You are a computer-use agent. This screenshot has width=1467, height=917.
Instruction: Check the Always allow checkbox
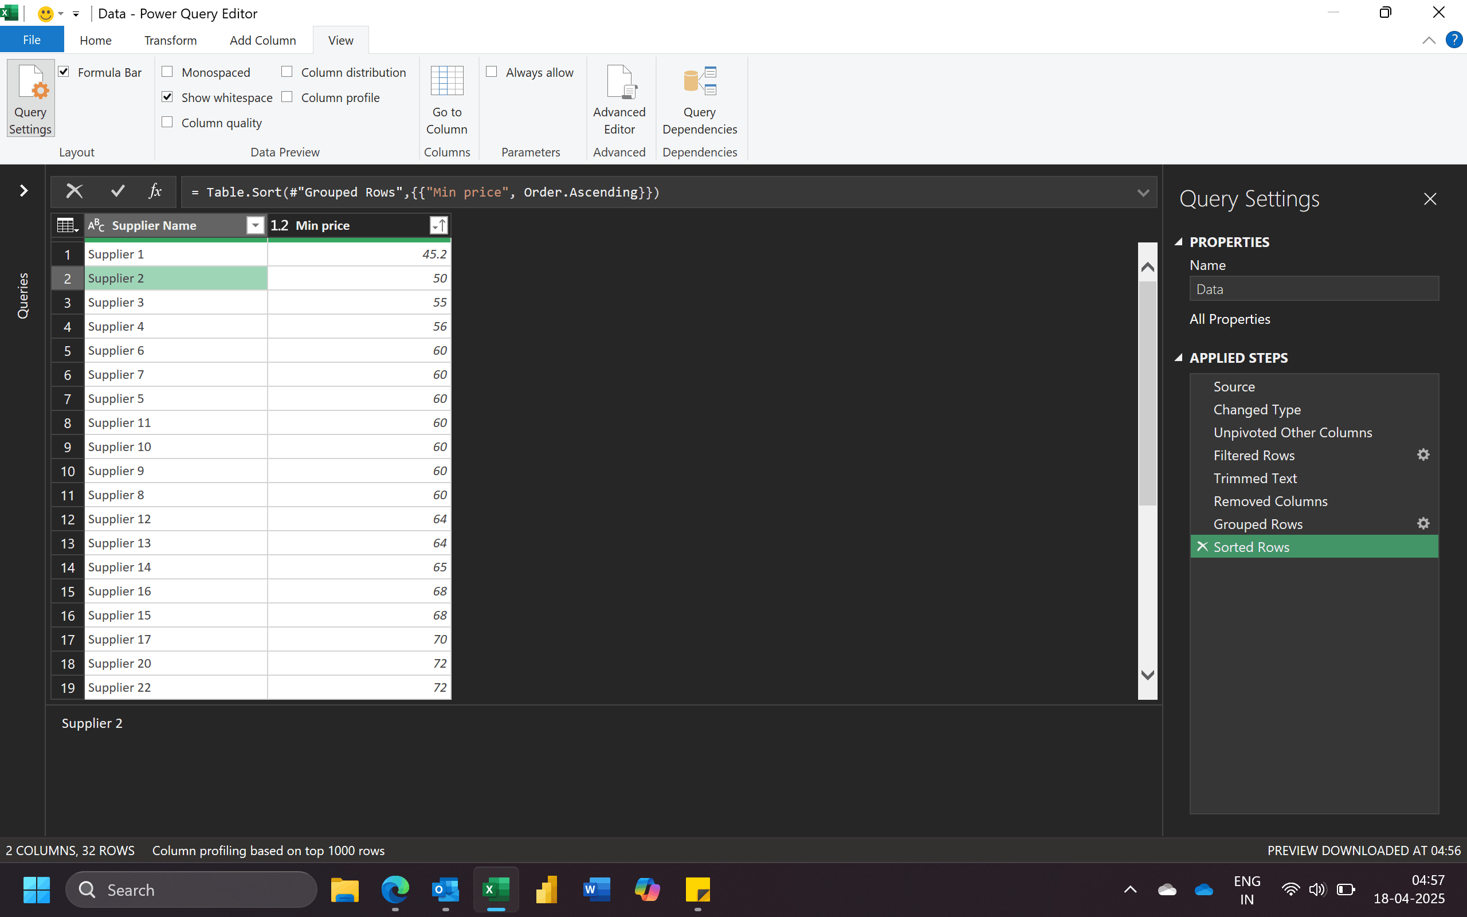[492, 72]
